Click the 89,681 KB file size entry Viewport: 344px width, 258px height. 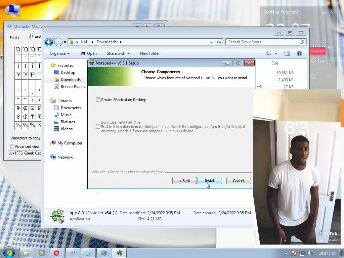tap(285, 73)
